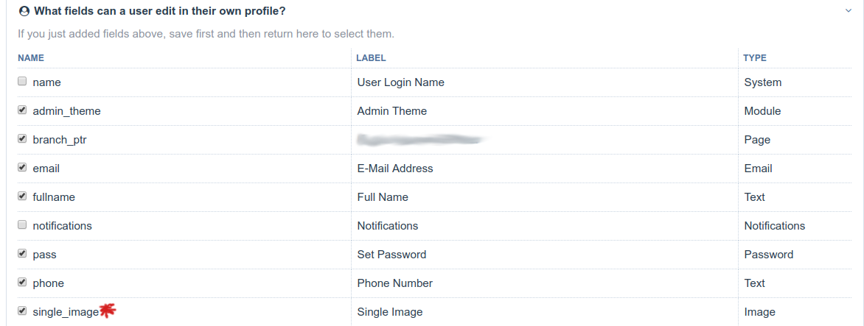This screenshot has width=864, height=326.
Task: Untick the fullname checkbox
Action: pyautogui.click(x=22, y=196)
